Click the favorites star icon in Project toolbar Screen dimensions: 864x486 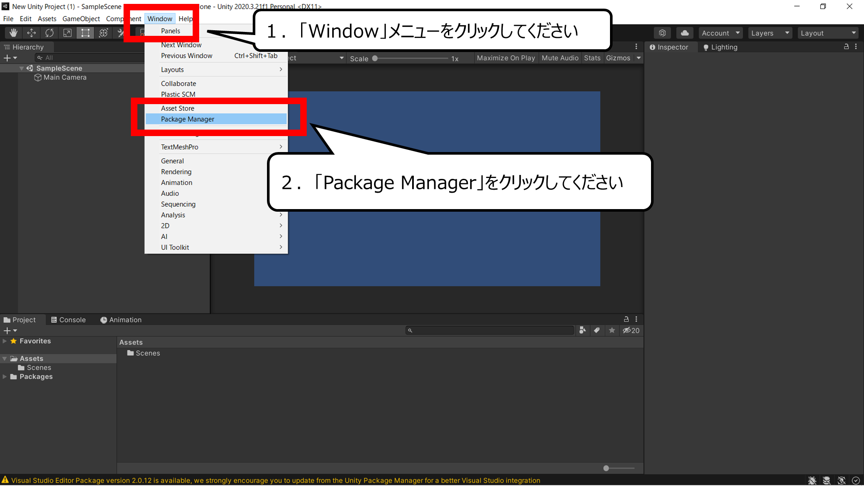[x=612, y=330]
